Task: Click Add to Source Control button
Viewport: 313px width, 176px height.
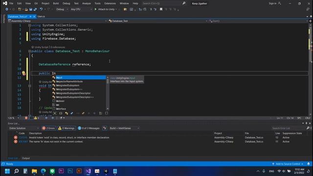Action: pyautogui.click(x=288, y=164)
